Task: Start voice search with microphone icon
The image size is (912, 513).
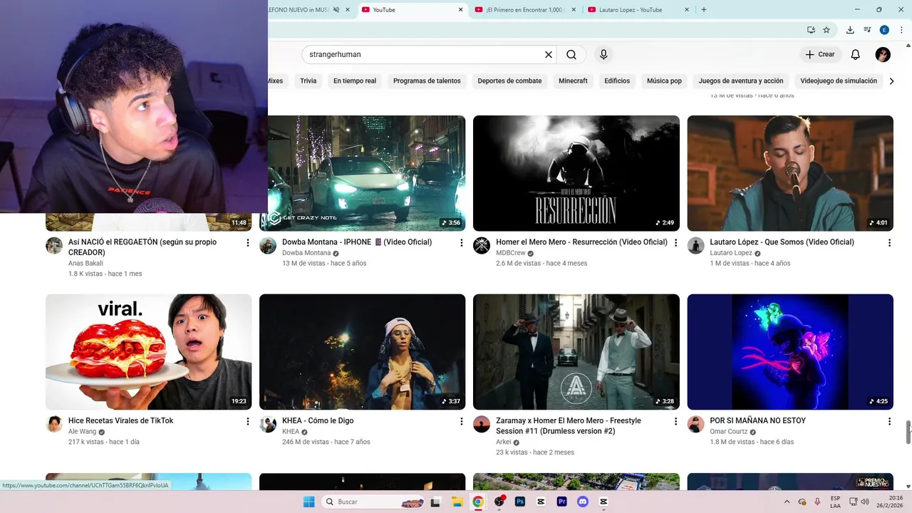Action: pos(603,54)
